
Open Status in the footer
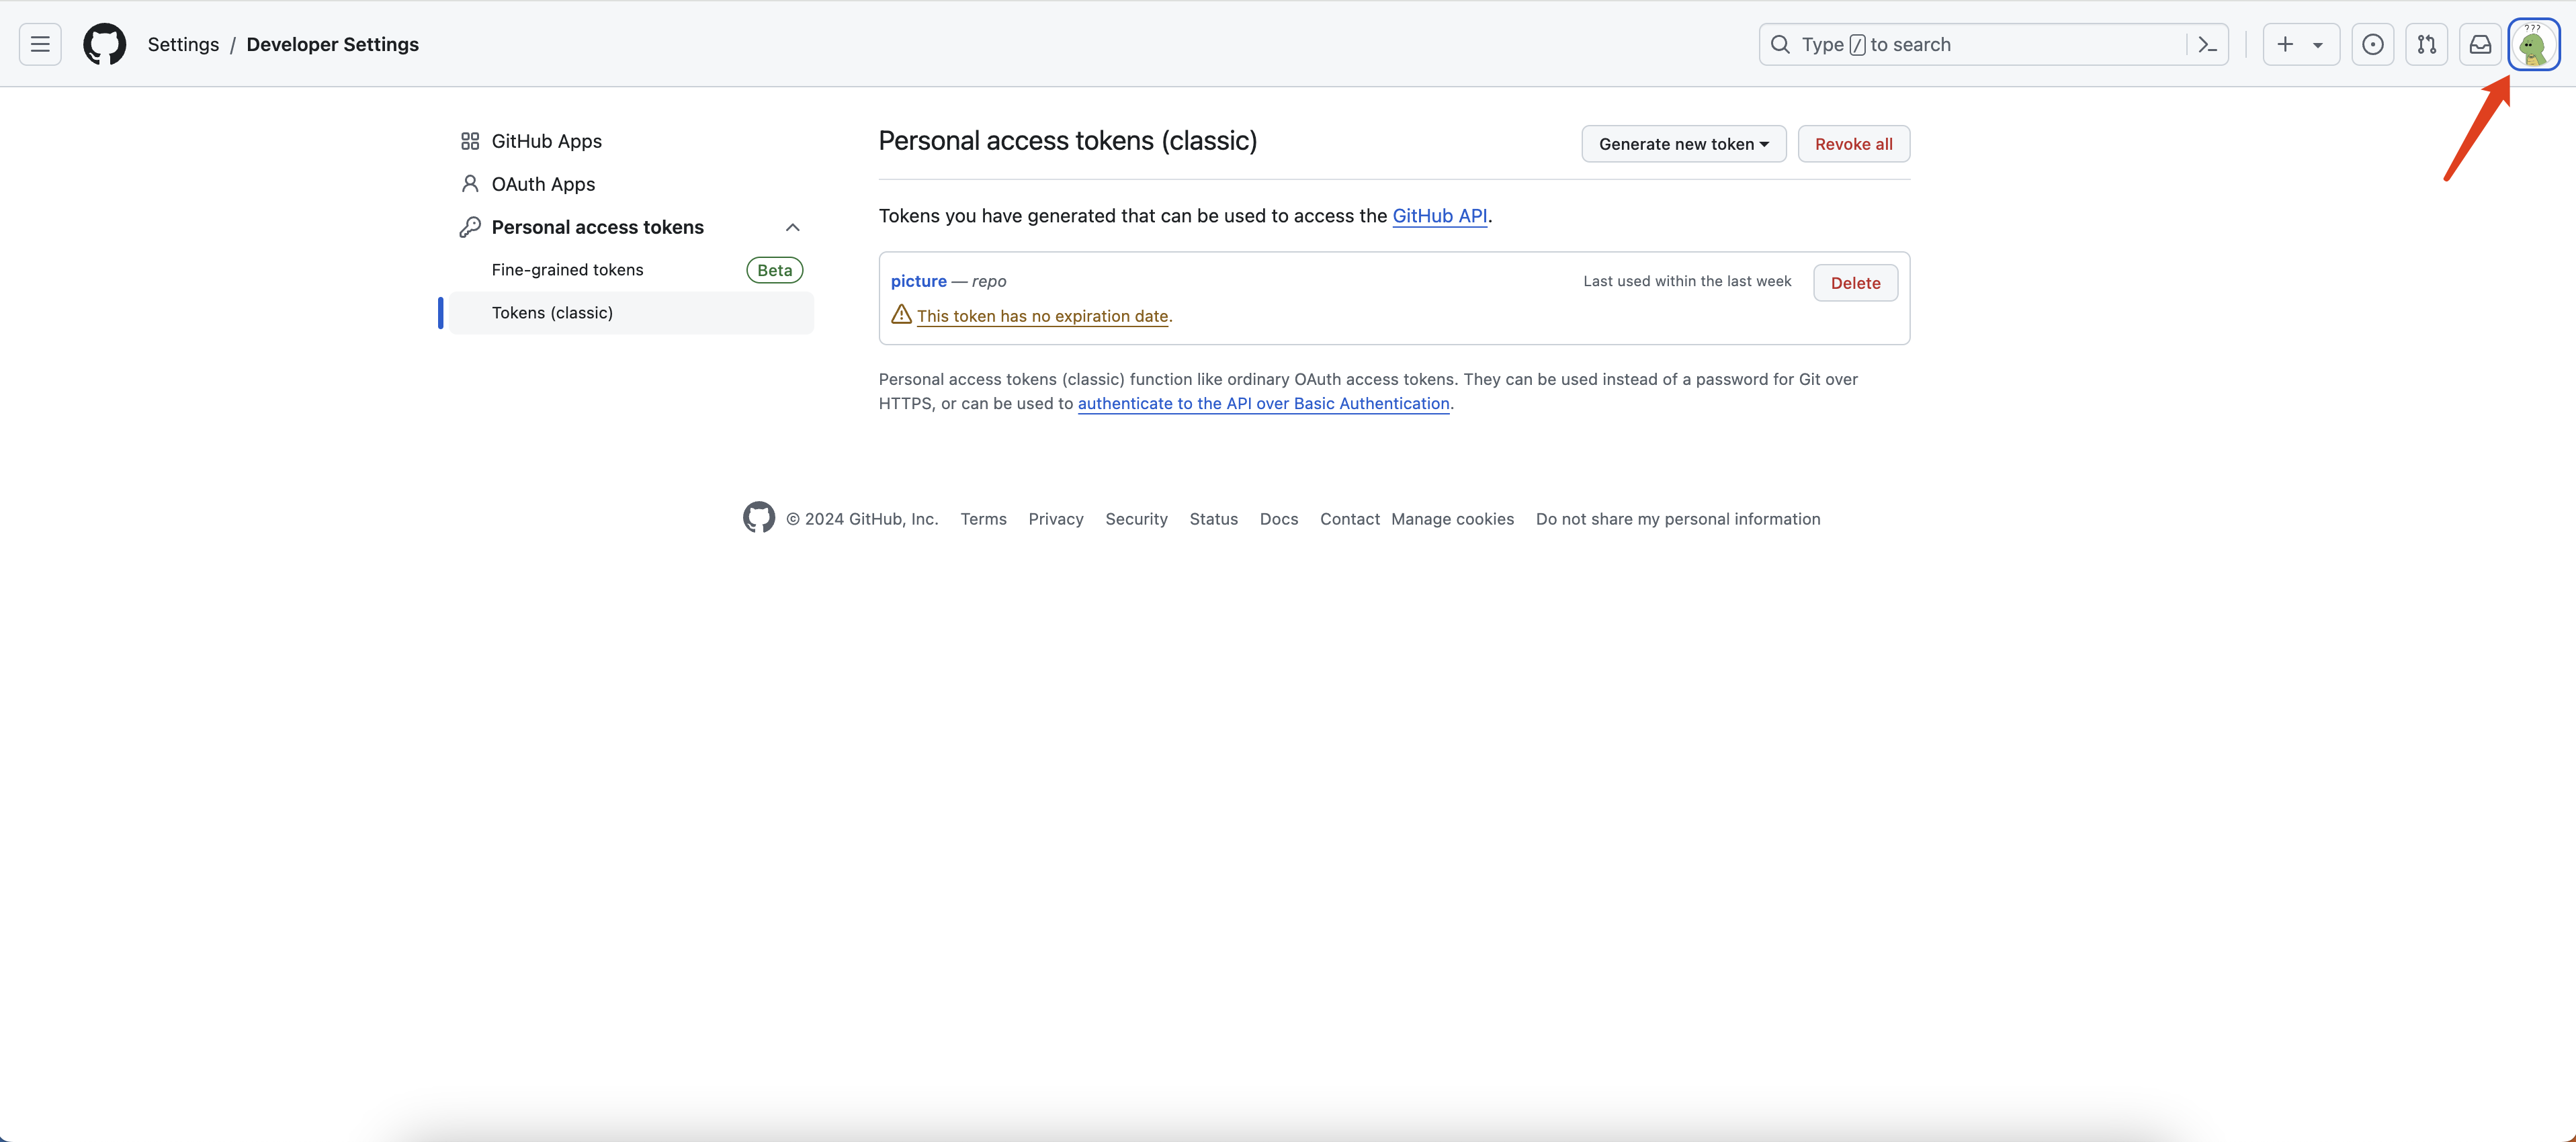1214,519
